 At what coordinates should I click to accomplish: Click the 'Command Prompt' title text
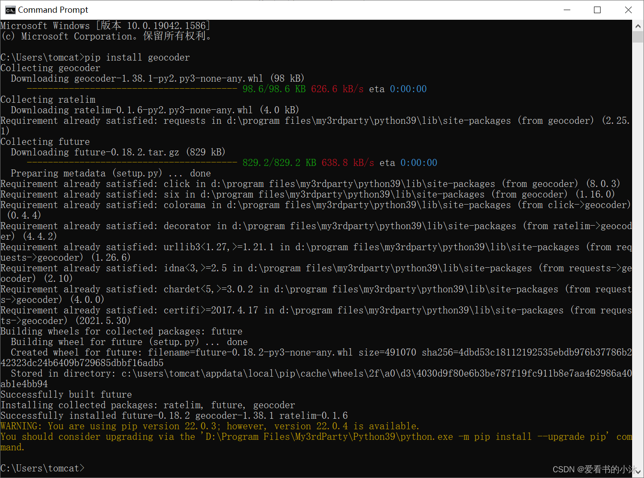coord(53,10)
